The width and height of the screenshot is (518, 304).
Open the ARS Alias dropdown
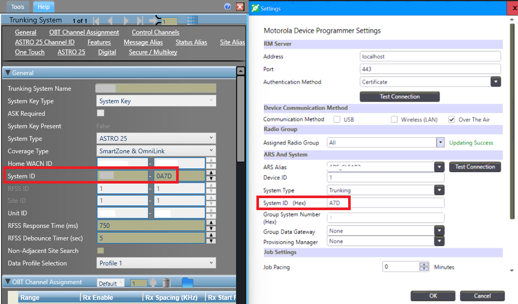439,167
